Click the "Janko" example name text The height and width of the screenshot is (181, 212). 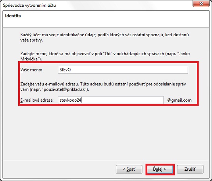pyautogui.click(x=184, y=54)
